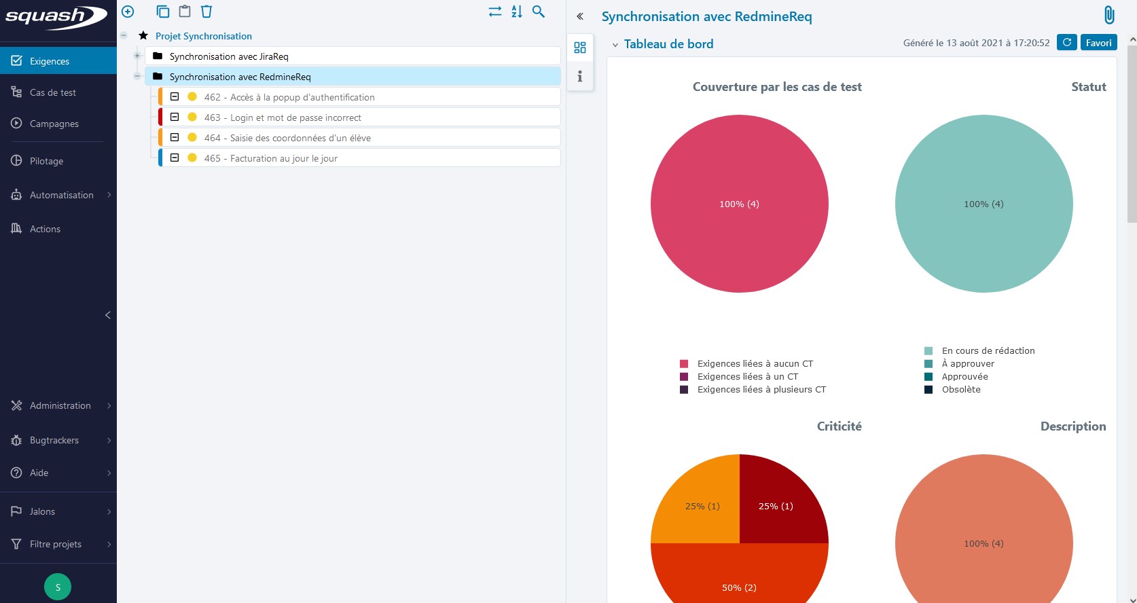Click legend swatch Exigences liées à aucun CT

click(x=684, y=364)
